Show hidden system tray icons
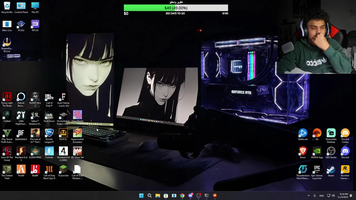 point(308,196)
